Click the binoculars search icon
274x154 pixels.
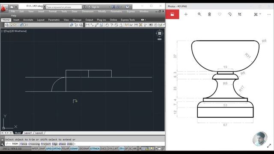84,7
